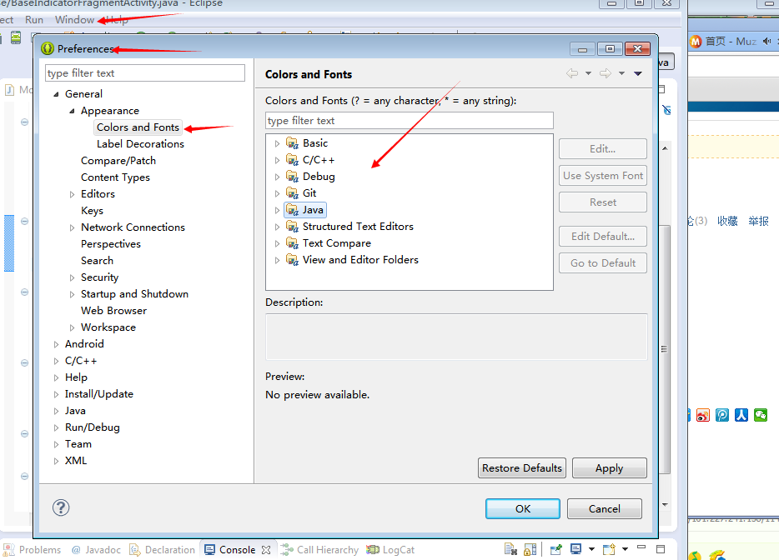The width and height of the screenshot is (779, 560).
Task: Click the Colors and Fonts filter field
Action: [x=409, y=121]
